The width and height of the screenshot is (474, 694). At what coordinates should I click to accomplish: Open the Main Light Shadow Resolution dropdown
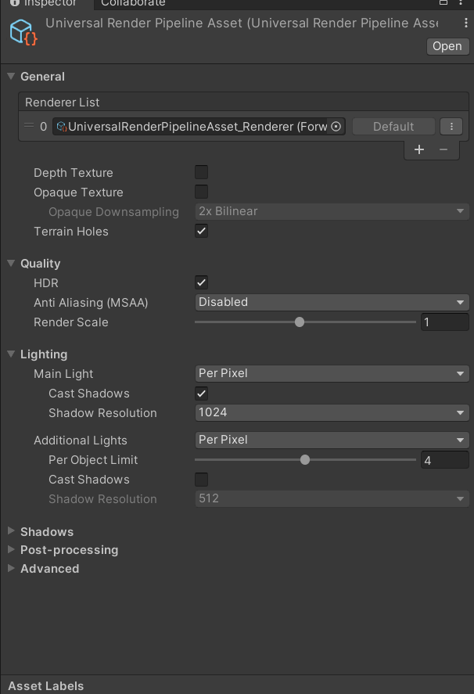point(332,412)
